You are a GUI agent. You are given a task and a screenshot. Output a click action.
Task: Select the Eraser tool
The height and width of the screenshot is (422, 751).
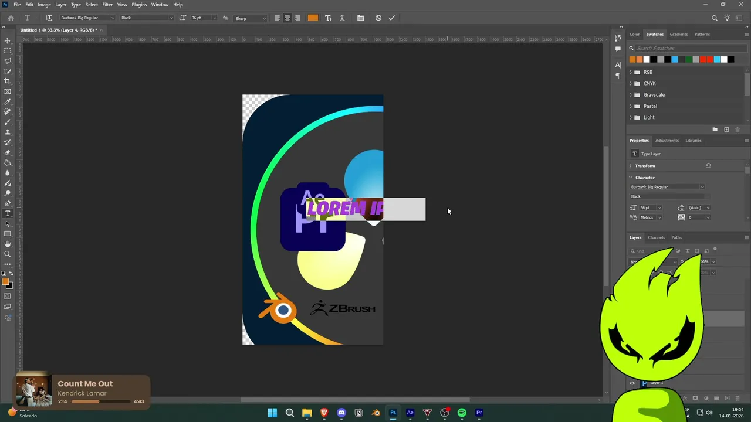(x=8, y=153)
